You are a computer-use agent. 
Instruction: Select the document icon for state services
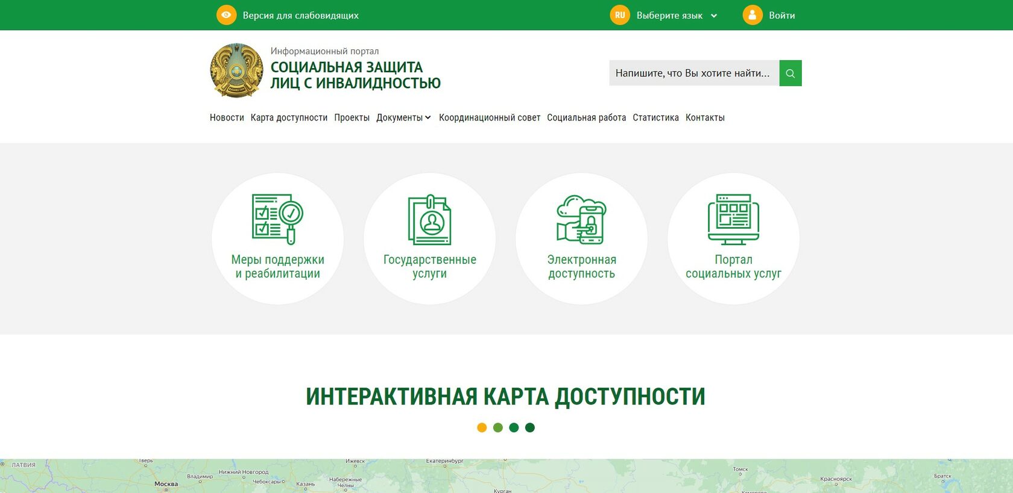[x=429, y=220]
